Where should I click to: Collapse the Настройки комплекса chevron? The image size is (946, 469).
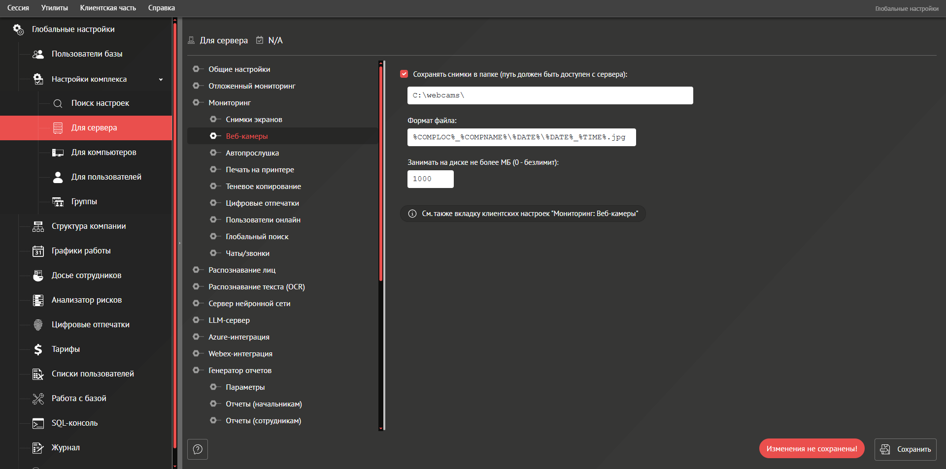(161, 79)
